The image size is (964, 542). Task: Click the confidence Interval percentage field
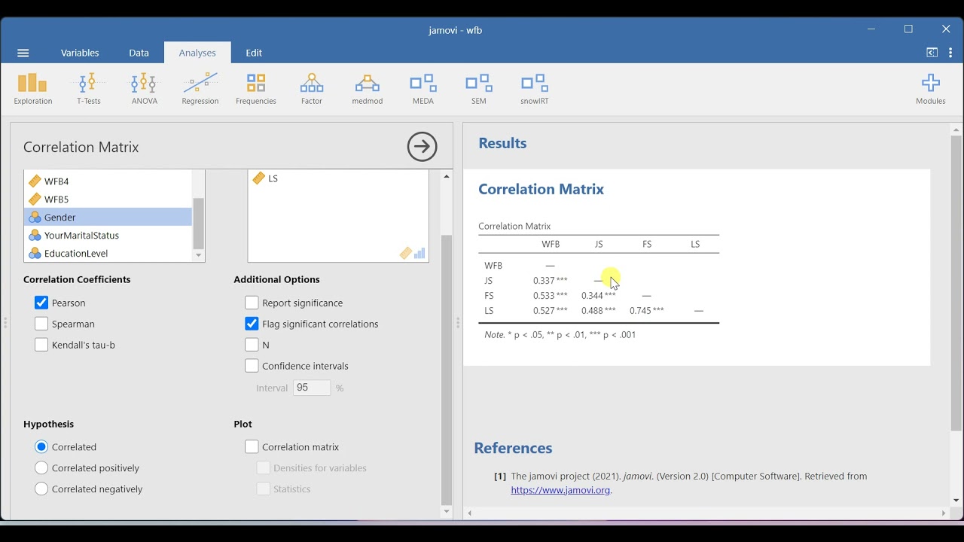(x=312, y=388)
